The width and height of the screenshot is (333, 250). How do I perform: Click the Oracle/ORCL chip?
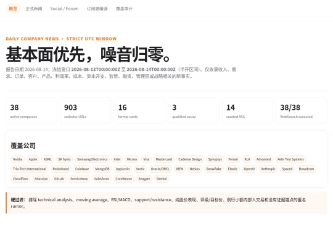[160, 169]
